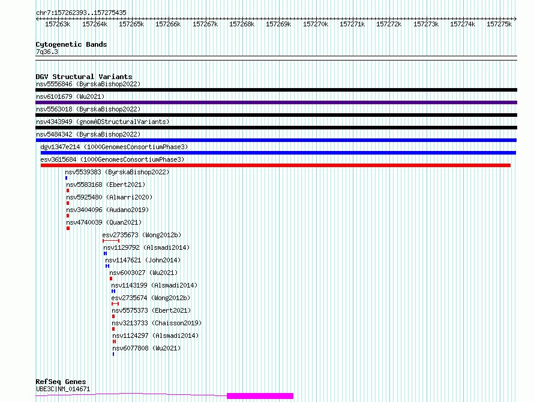The height and width of the screenshot is (402, 534).
Task: Open nsv5583168 (Ebert2021) label
Action: [106, 185]
